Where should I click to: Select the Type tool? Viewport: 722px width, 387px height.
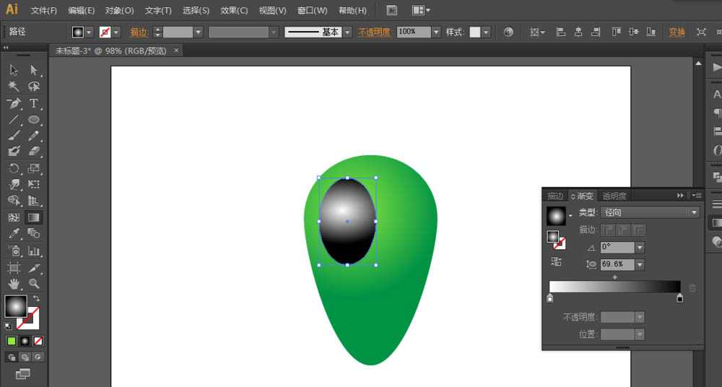coord(33,103)
